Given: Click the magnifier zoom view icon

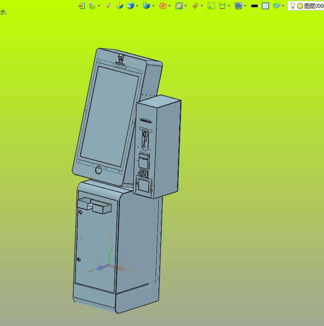Looking at the screenshot, I should click(x=179, y=6).
